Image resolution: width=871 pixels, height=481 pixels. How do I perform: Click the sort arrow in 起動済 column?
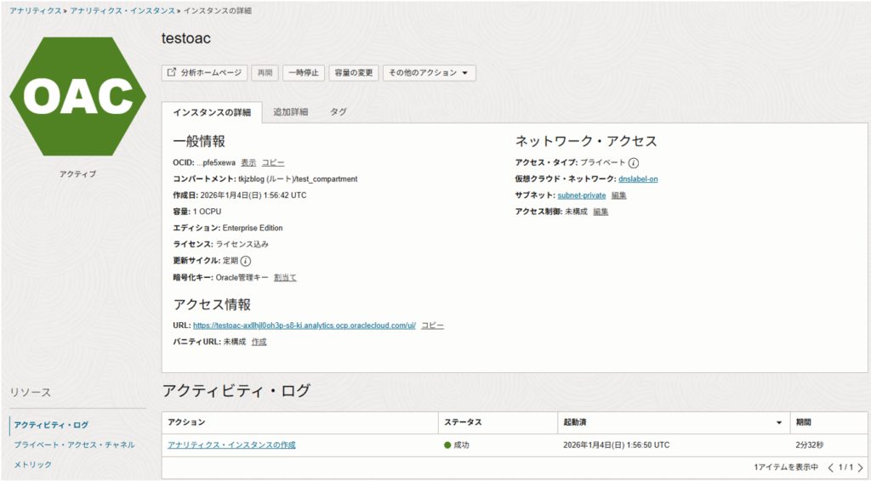778,422
